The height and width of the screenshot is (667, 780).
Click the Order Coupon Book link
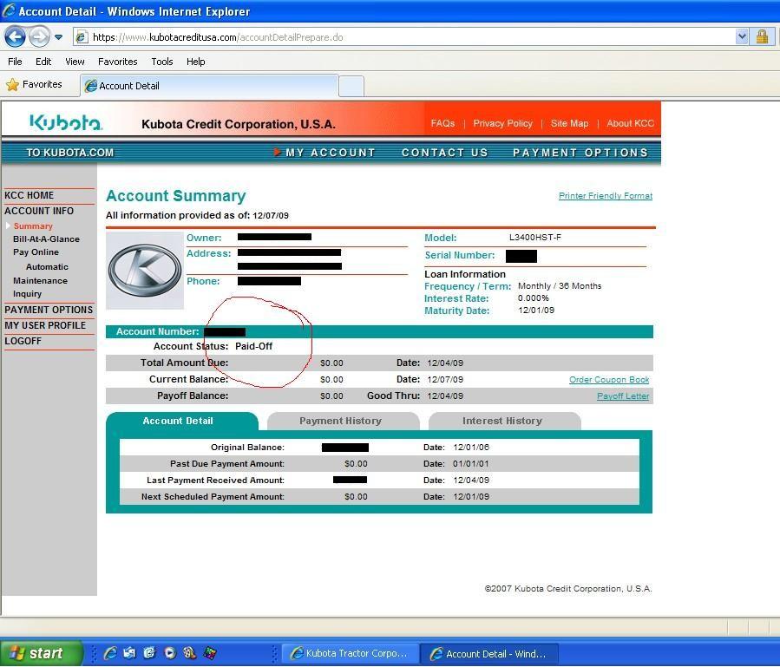click(609, 380)
